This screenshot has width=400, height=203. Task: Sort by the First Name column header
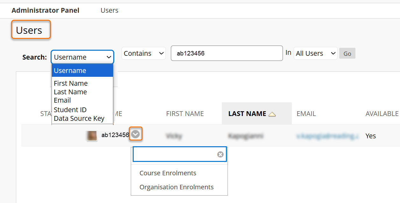tap(185, 114)
